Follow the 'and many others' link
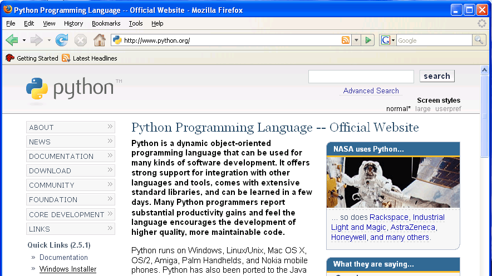Image resolution: width=492 pixels, height=276 pixels. 400,237
